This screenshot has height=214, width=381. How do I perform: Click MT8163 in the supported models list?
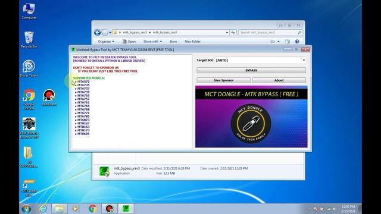point(83,127)
